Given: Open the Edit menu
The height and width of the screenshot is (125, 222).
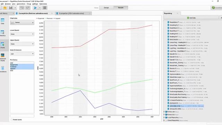Looking at the screenshot, I should (2, 4).
